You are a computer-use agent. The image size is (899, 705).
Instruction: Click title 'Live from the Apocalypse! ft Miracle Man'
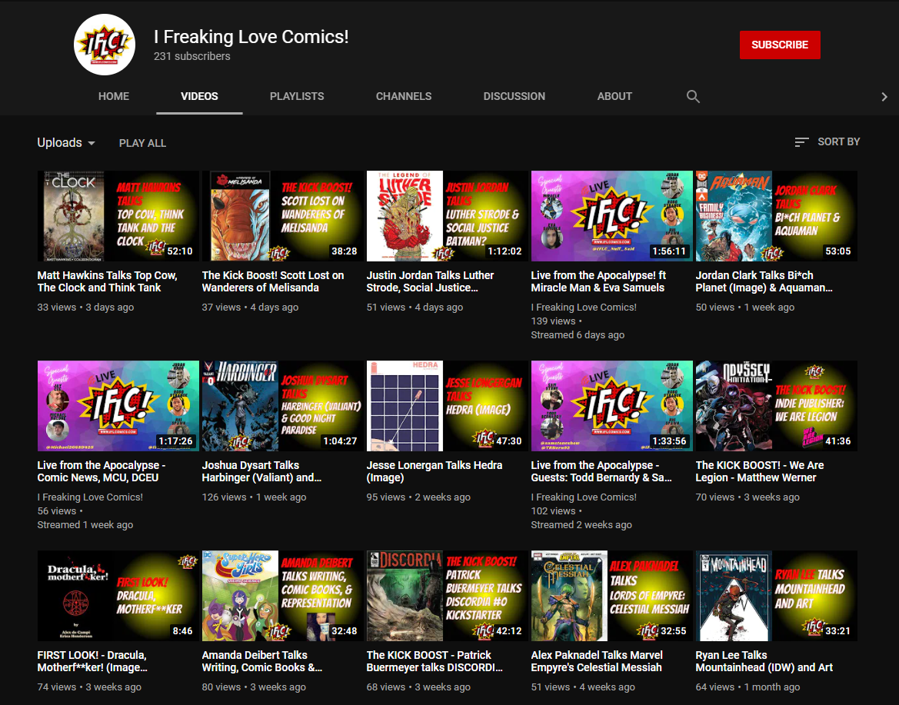click(598, 281)
